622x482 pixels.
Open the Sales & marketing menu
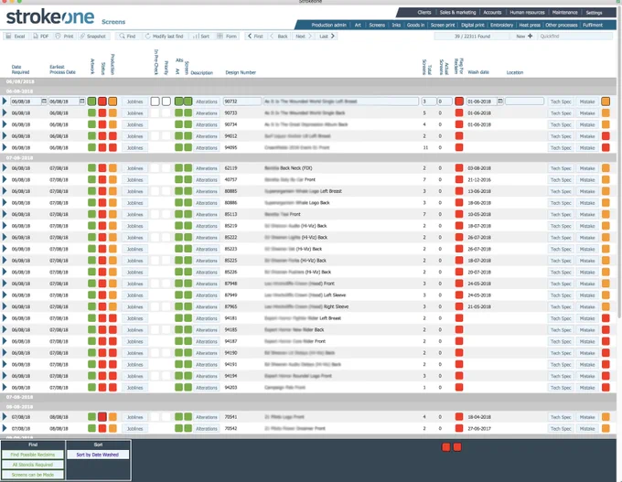click(457, 12)
